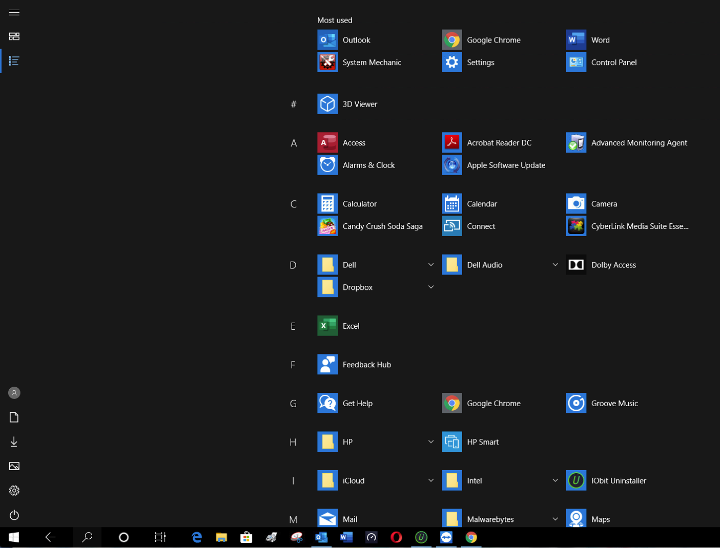Open 3D Viewer app
Viewport: 720px width, 548px height.
click(x=375, y=104)
